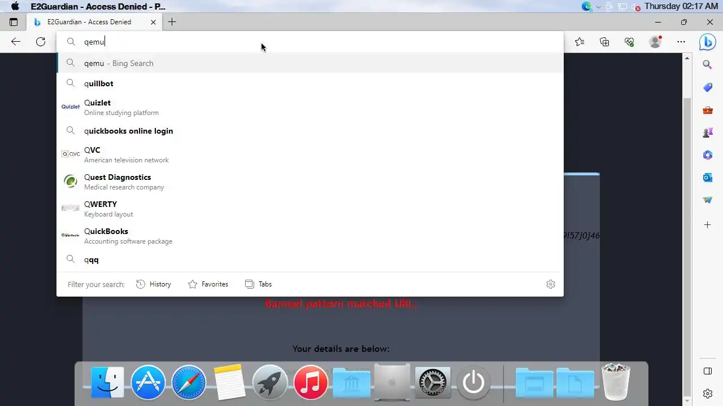Open System Preferences gear in the dock
Screen dimensions: 723x406
point(433,382)
